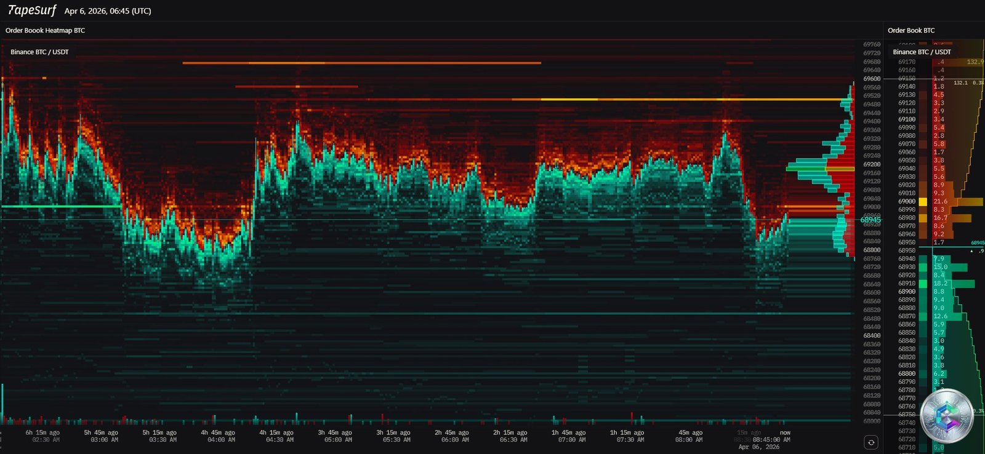Viewport: 985px width, 454px height.
Task: Click the 1h 45m ago 07:00 AM time marker
Action: coord(569,436)
